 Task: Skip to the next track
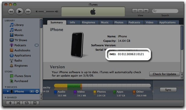[x=28, y=12]
